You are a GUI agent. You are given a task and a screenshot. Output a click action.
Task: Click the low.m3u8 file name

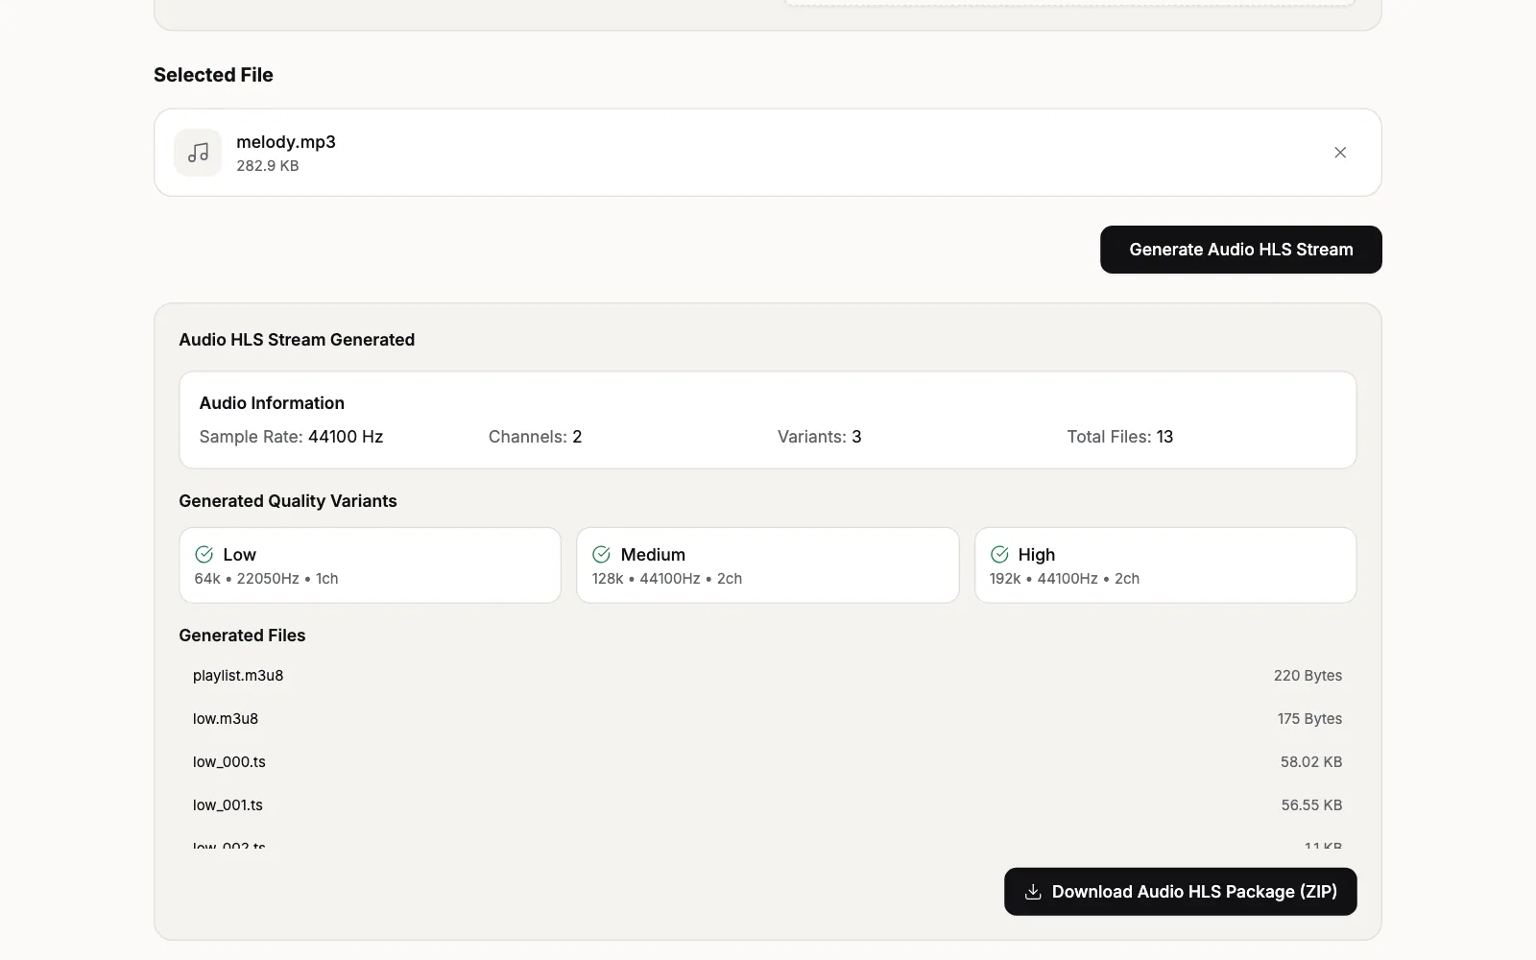click(226, 719)
